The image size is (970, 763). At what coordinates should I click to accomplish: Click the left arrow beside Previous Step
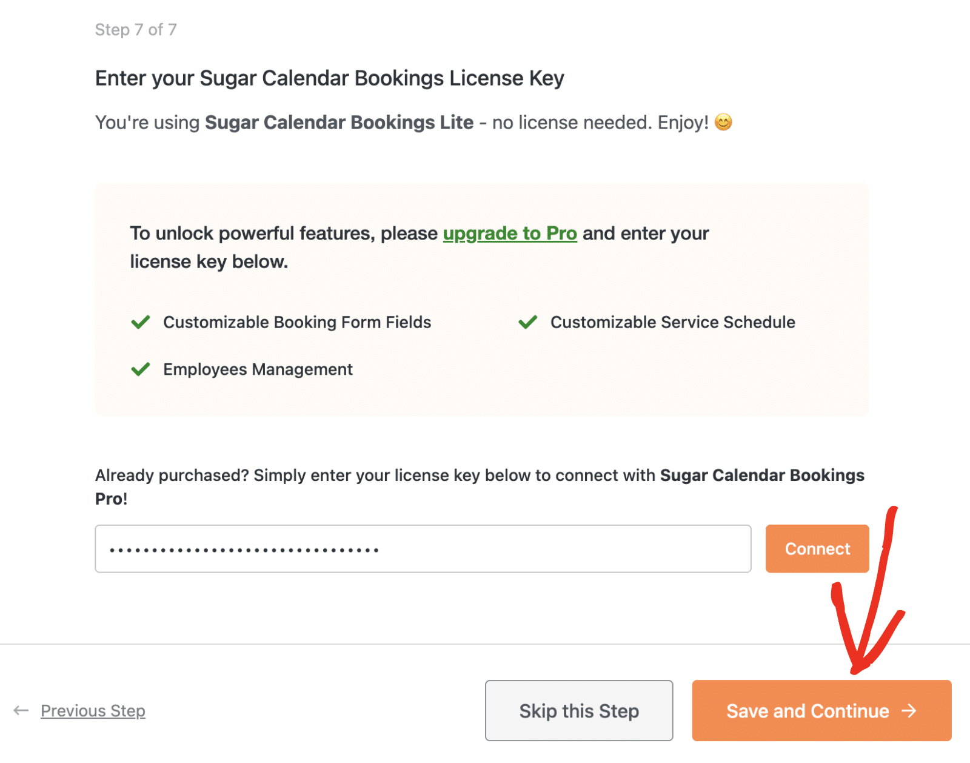[21, 710]
